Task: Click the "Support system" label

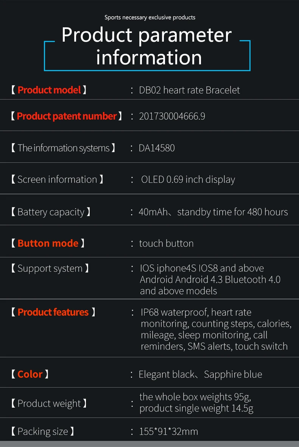Action: pyautogui.click(x=50, y=269)
